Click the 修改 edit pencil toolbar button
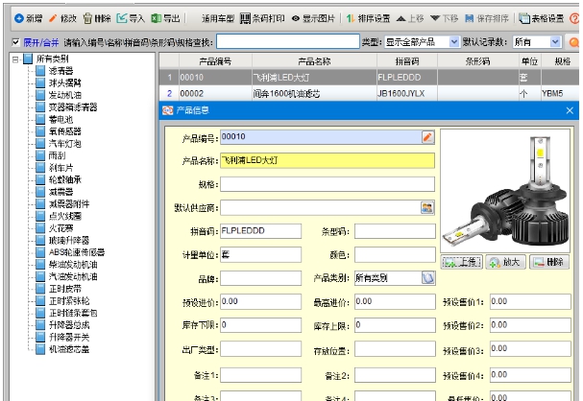This screenshot has height=401, width=583. 62,18
